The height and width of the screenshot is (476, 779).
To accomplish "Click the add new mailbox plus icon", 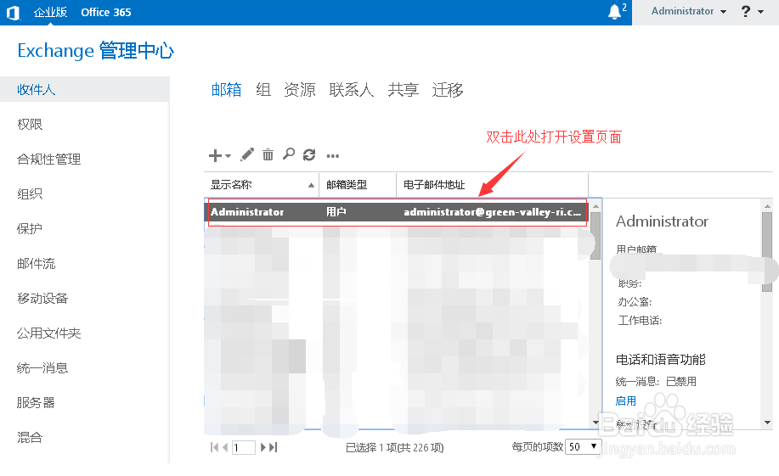I will [215, 155].
